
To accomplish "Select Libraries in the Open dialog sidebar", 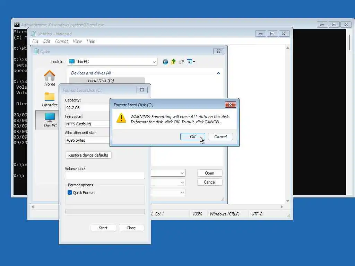I will coord(50,99).
